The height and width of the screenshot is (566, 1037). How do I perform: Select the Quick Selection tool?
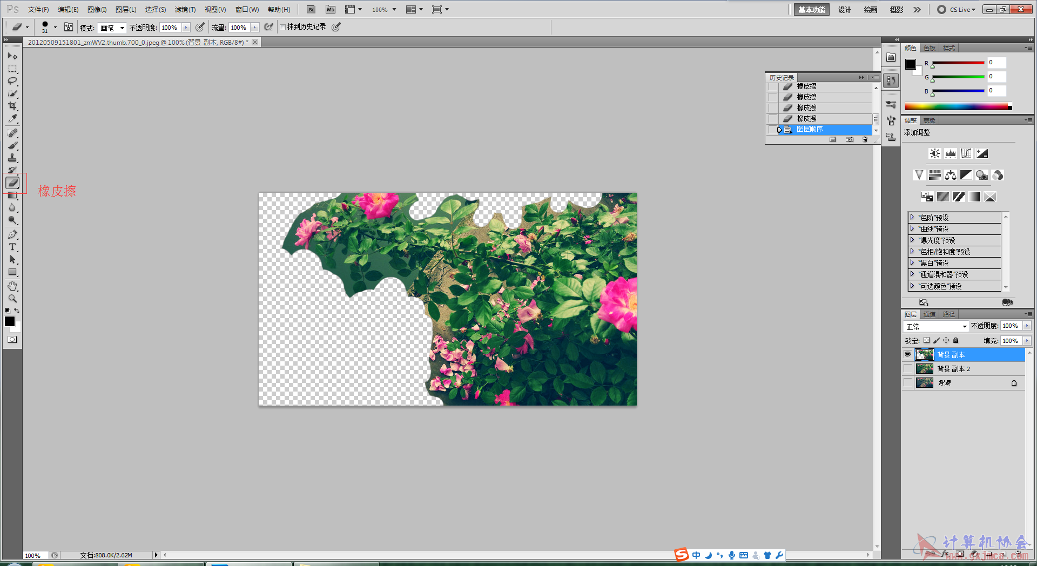12,93
